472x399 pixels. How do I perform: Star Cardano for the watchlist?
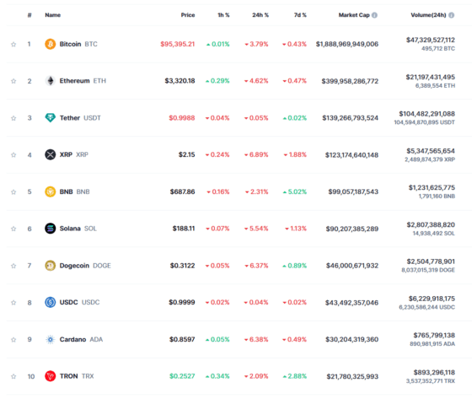coord(13,340)
